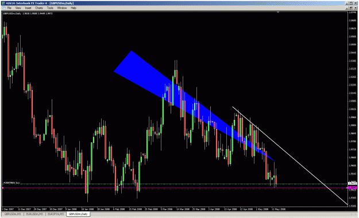359x218 pixels.
Task: Click the 11 May 2008 date label
Action: point(279,209)
